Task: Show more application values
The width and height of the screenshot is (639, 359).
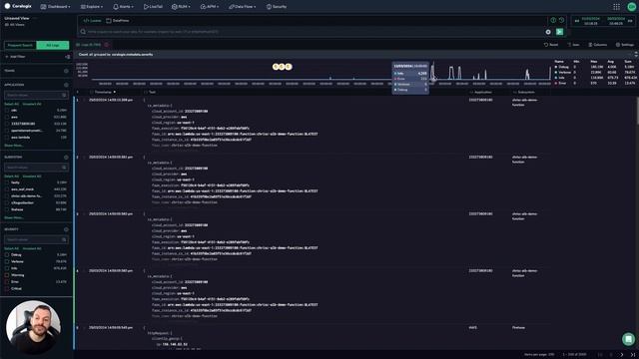Action: point(13,146)
